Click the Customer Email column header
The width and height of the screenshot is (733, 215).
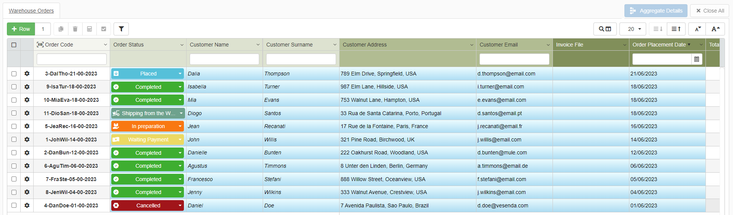coord(499,45)
